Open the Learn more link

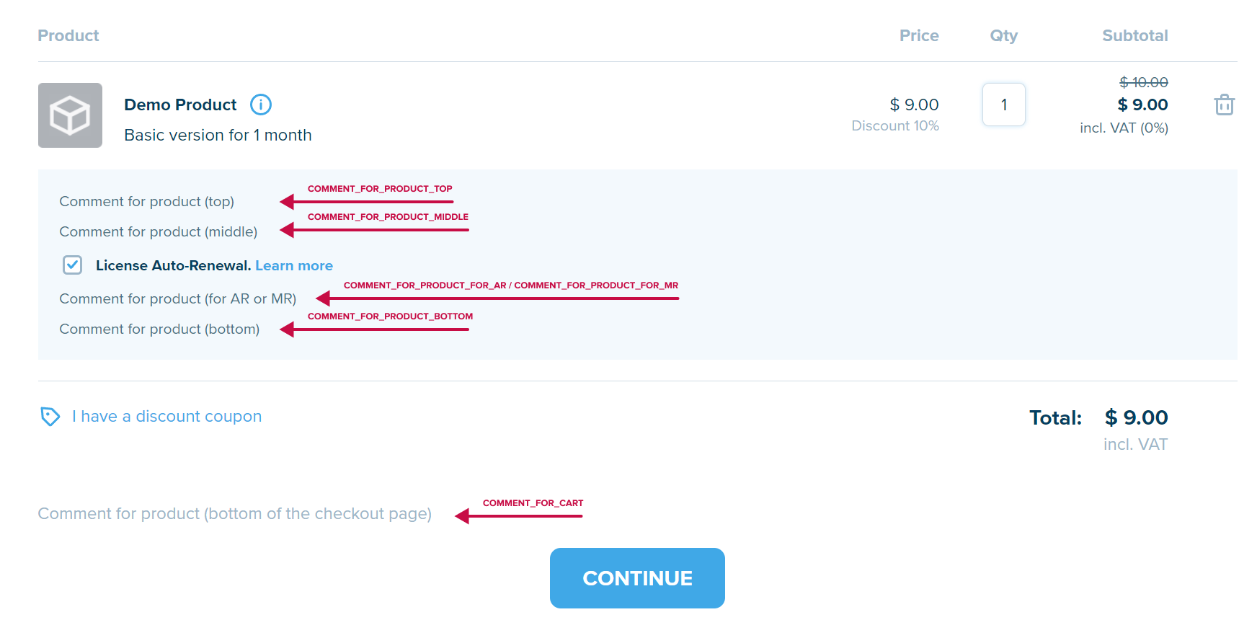(294, 265)
